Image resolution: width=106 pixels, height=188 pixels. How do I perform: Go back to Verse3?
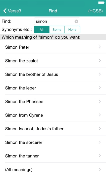point(12,11)
